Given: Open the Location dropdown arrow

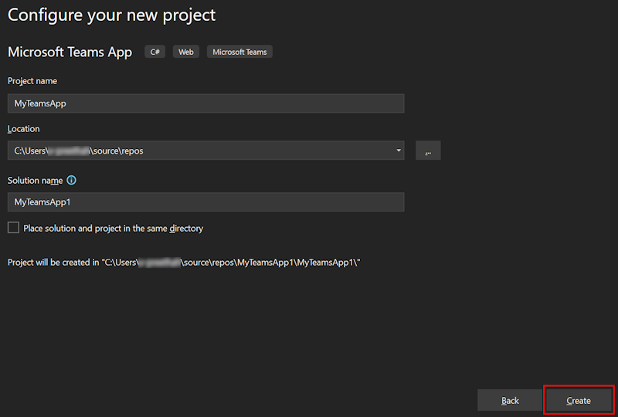Looking at the screenshot, I should 399,150.
